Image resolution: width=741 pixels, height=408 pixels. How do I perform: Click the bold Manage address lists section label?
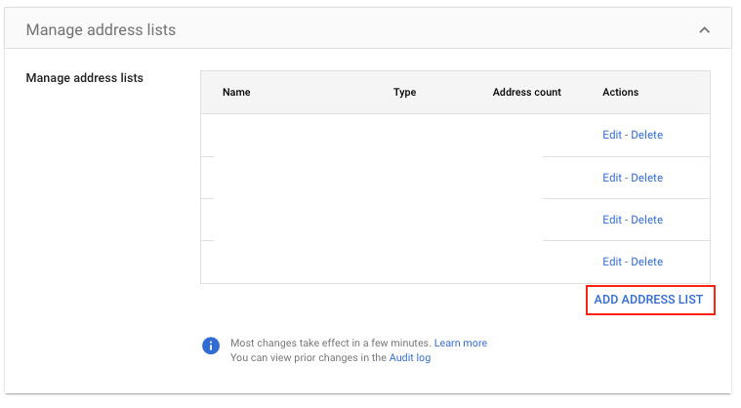point(85,78)
